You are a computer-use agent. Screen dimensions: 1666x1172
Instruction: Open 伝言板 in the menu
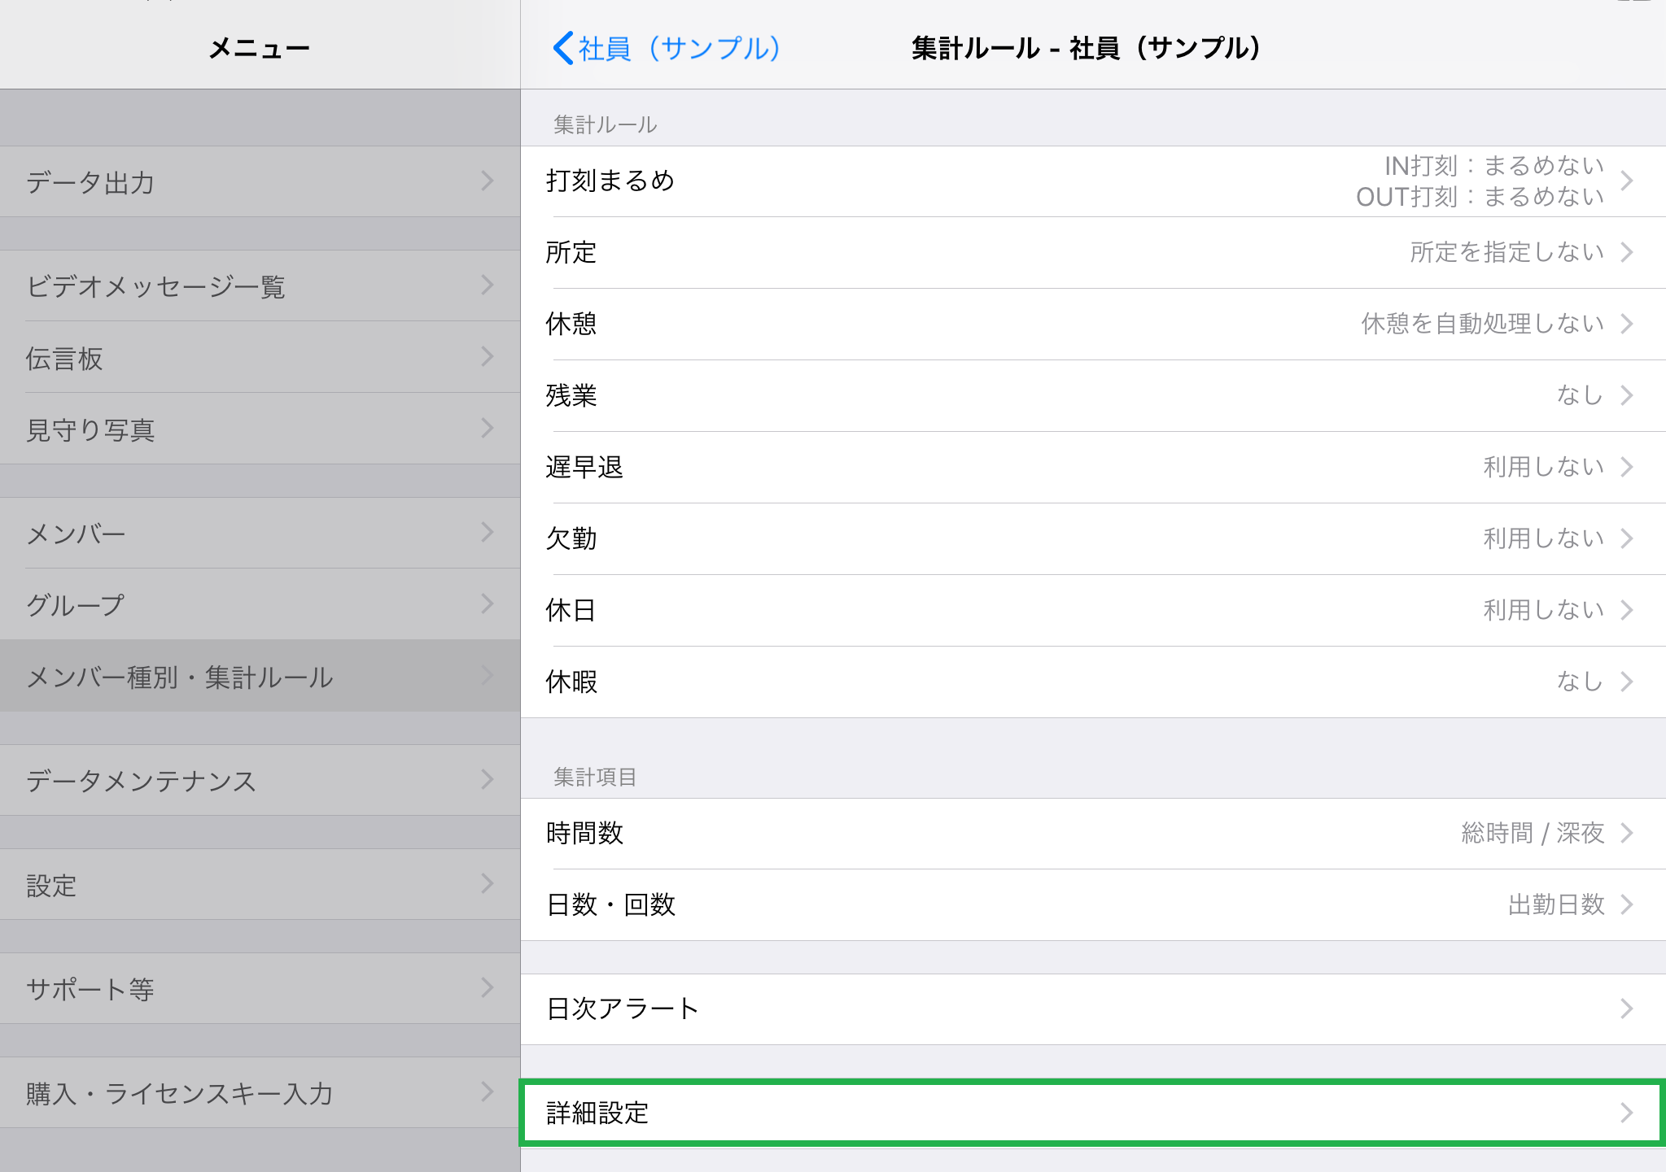click(260, 357)
